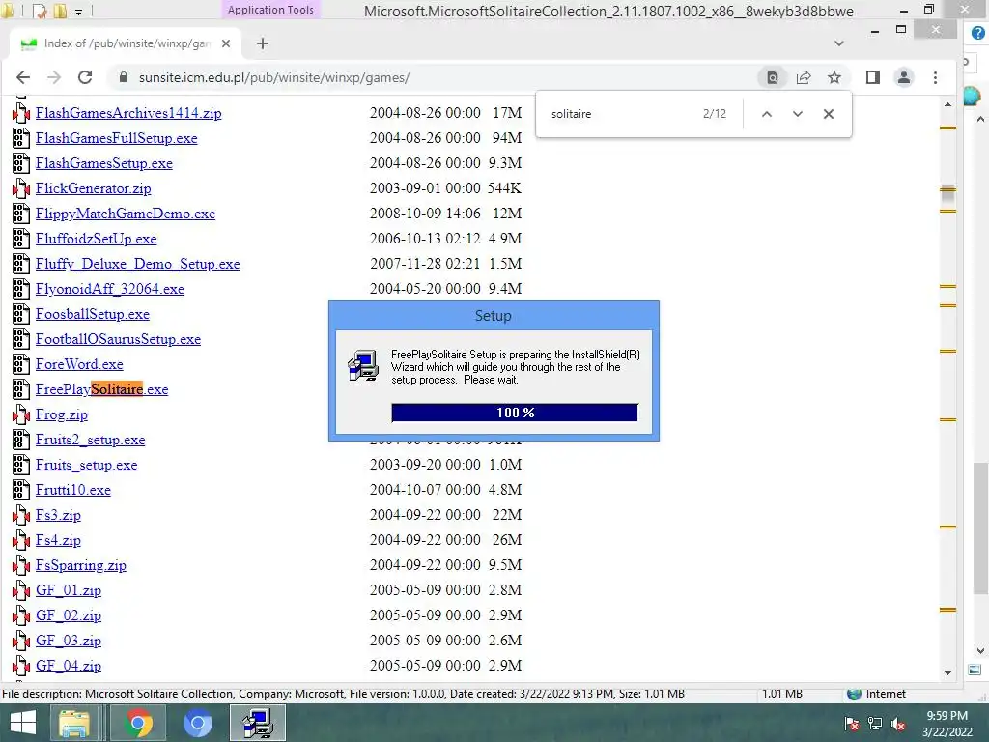Open the Windows Start button
This screenshot has width=989, height=742.
tap(23, 723)
